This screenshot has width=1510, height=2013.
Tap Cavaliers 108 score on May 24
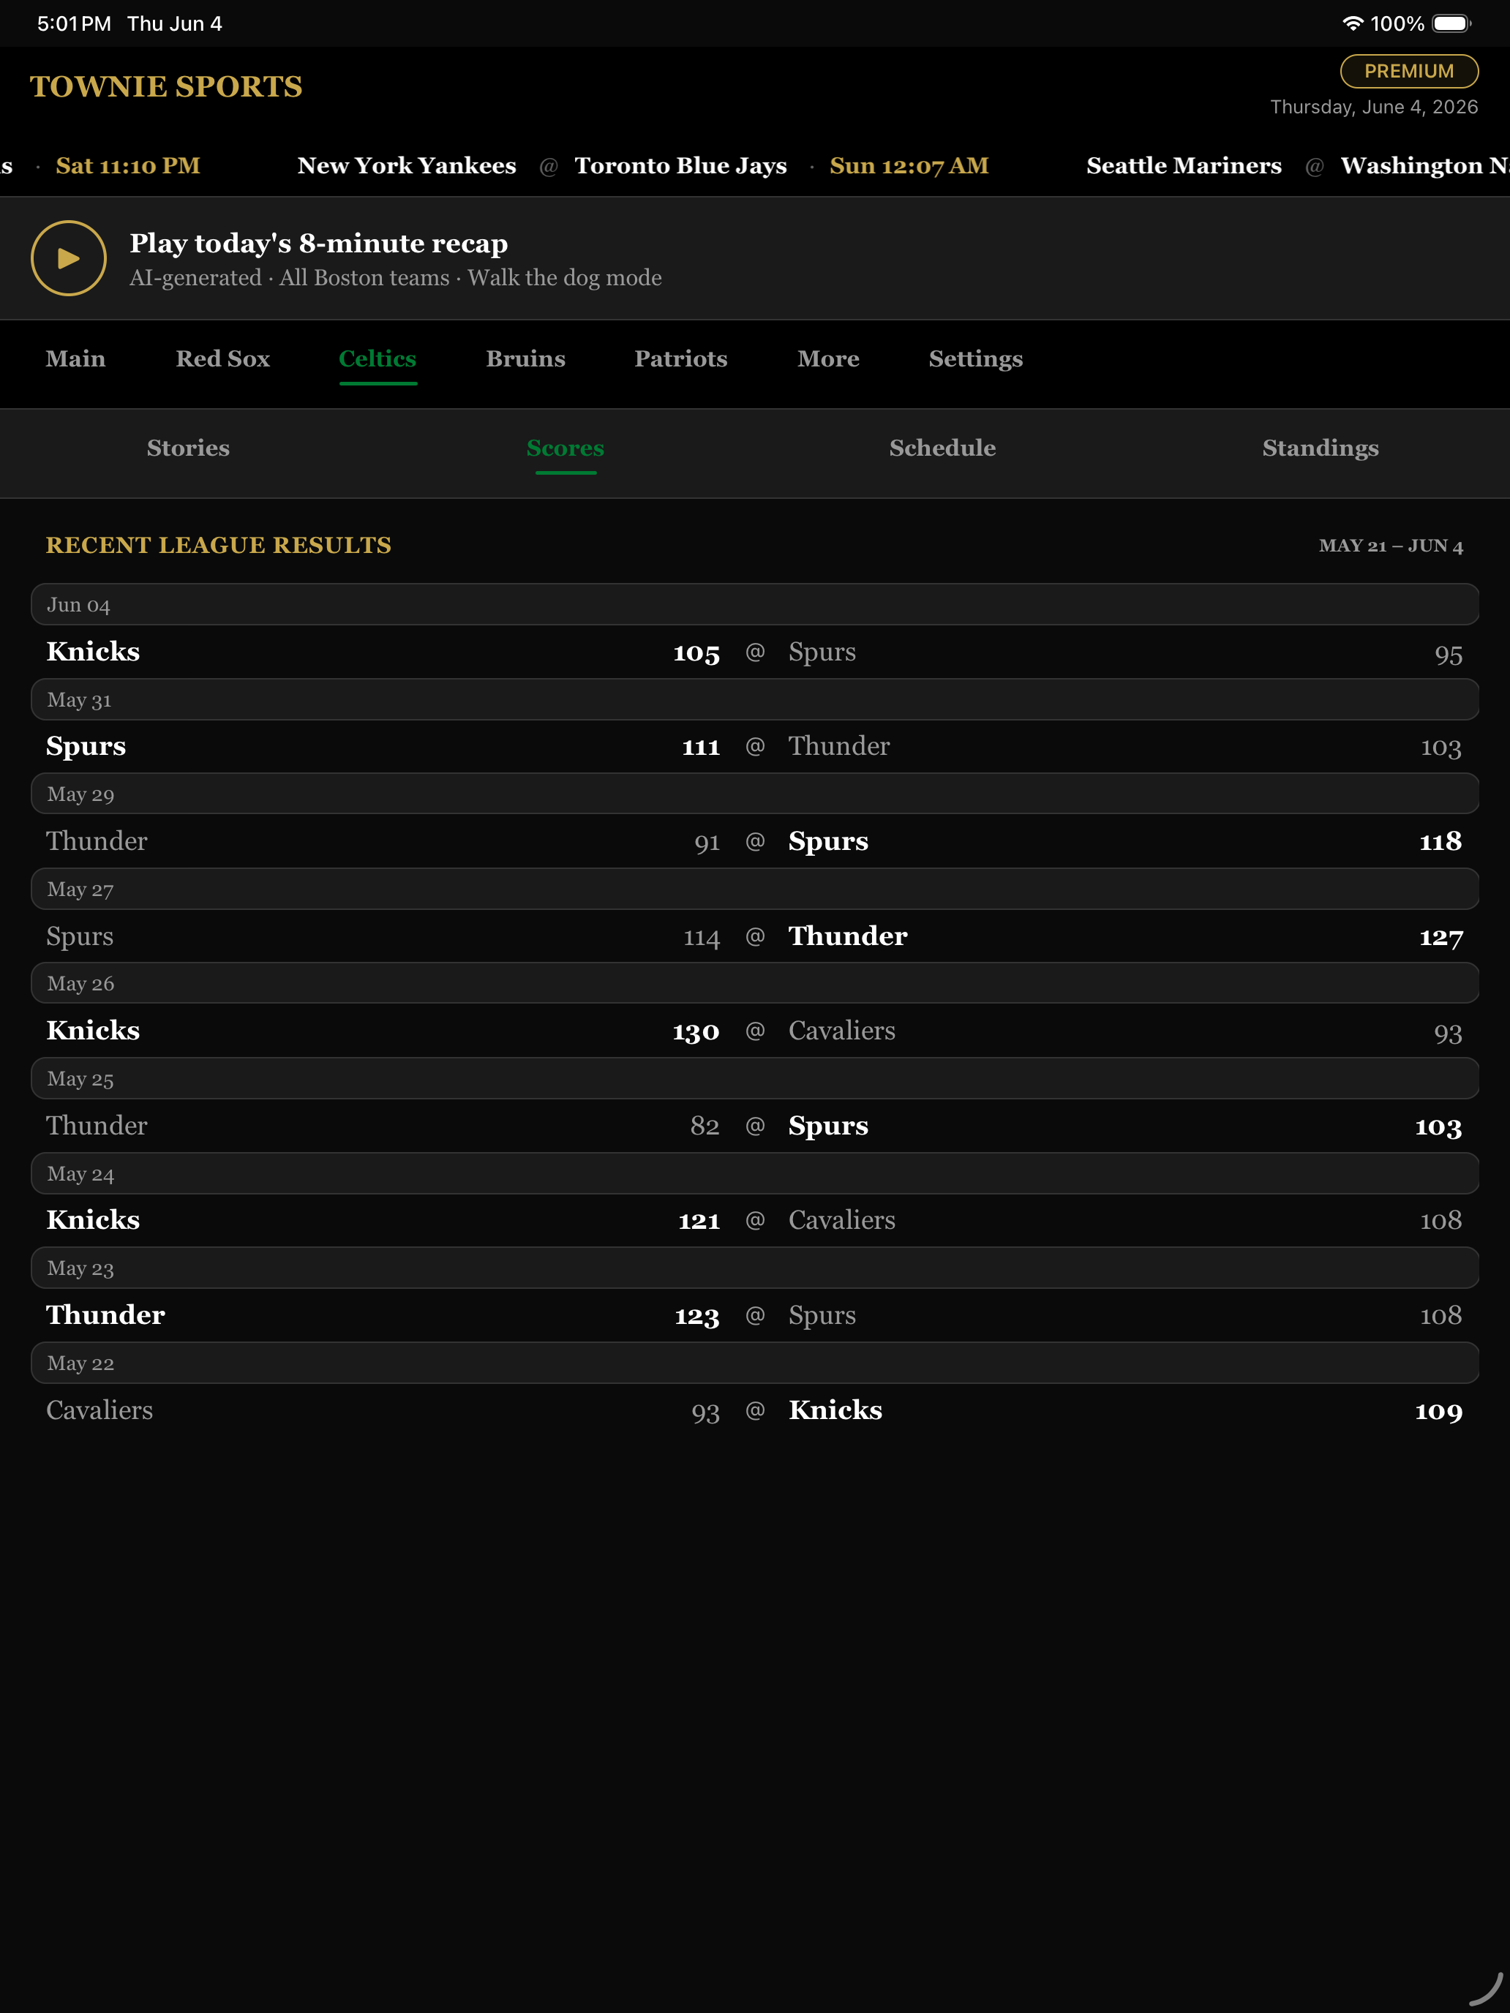click(1440, 1220)
